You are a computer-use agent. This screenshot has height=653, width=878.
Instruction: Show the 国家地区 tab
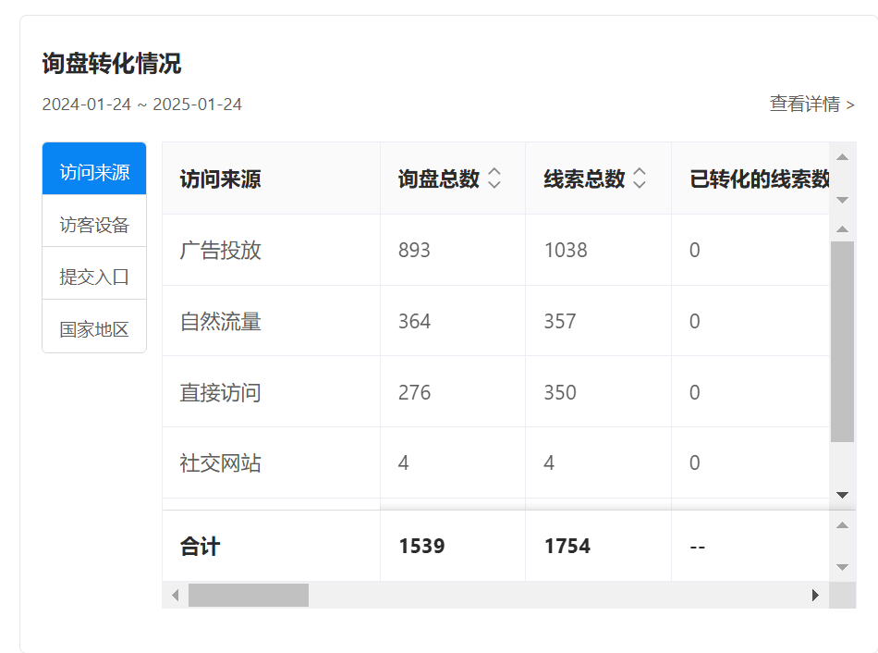[x=94, y=329]
